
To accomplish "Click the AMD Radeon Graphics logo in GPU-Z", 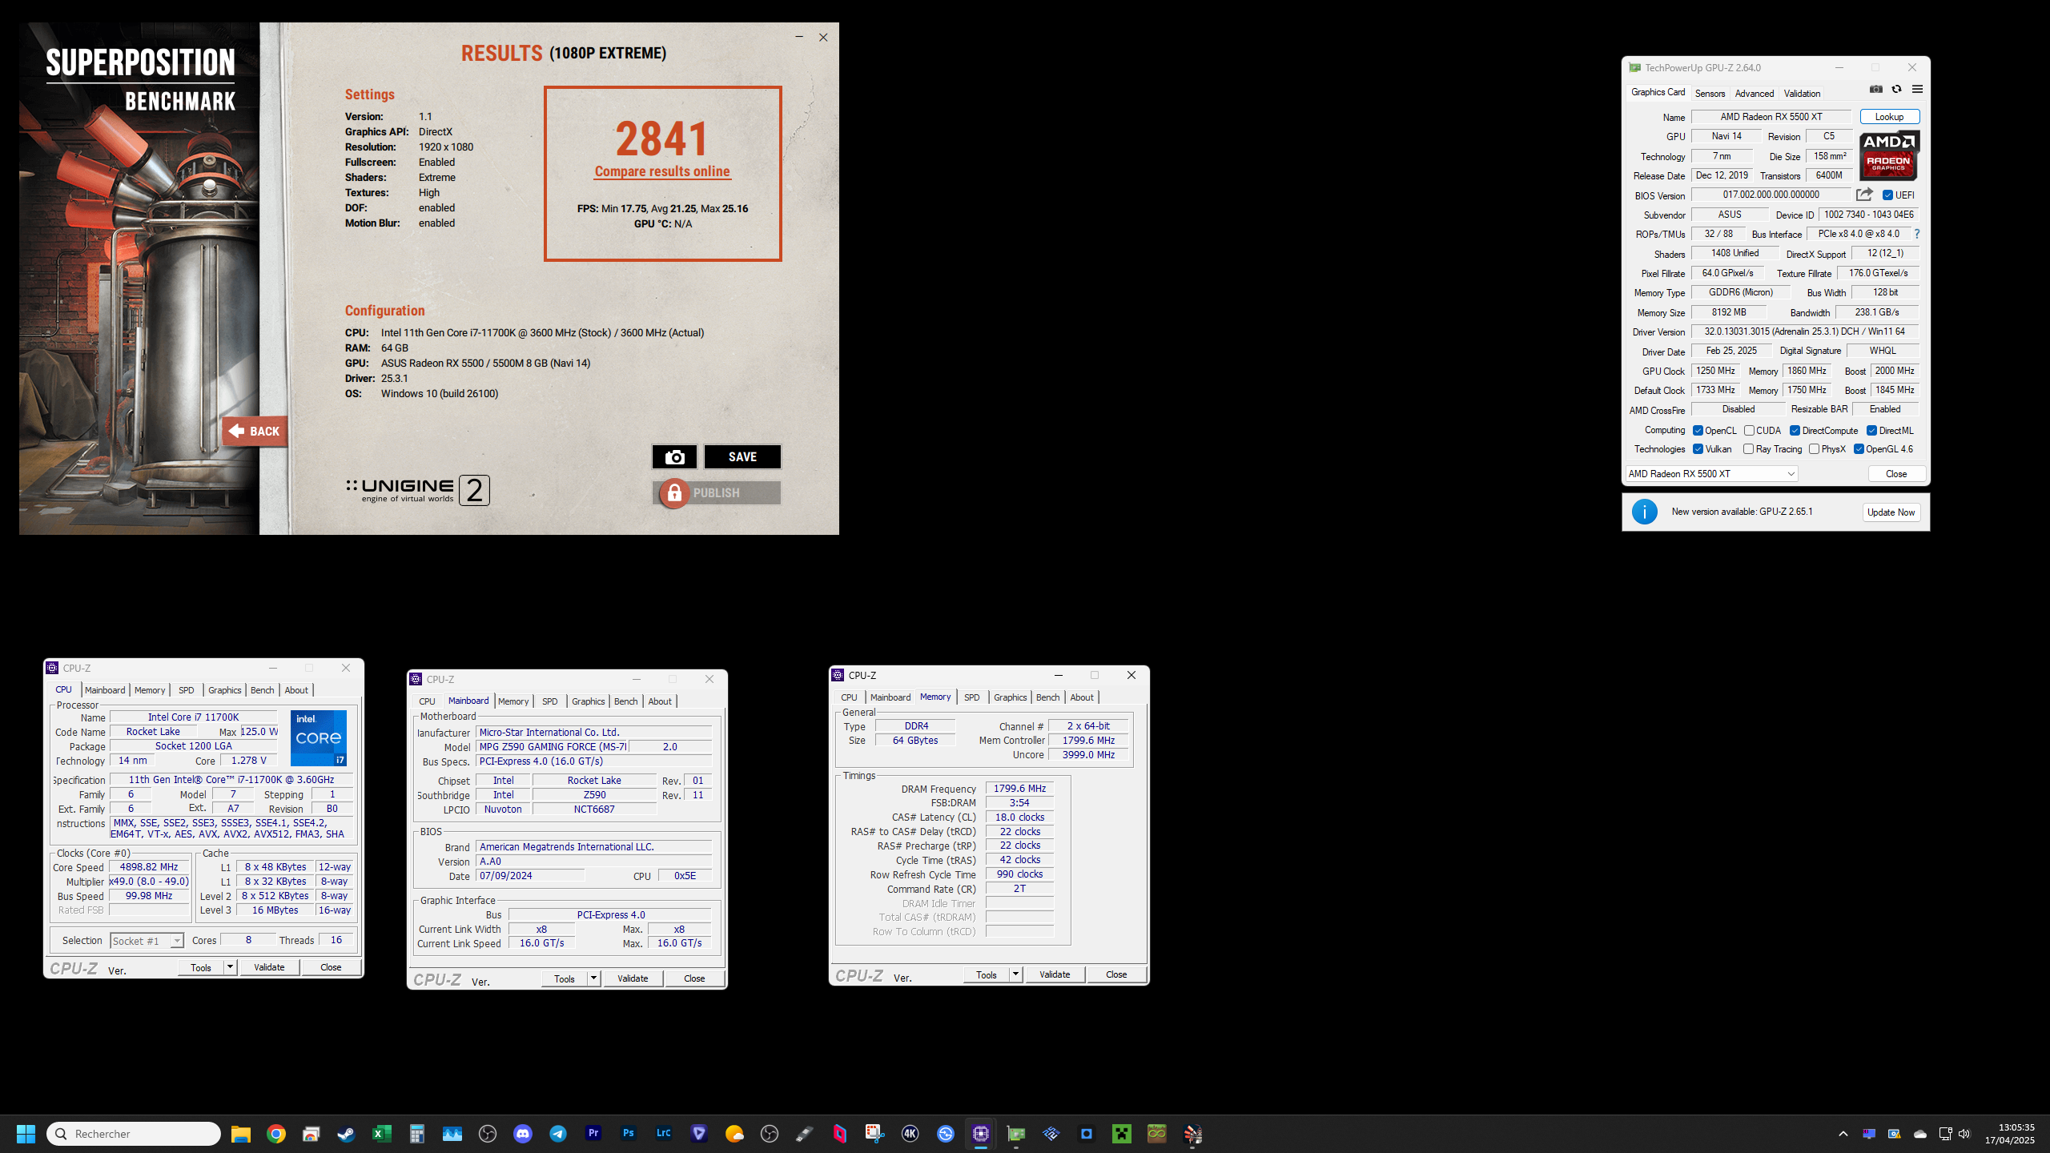I will 1889,155.
